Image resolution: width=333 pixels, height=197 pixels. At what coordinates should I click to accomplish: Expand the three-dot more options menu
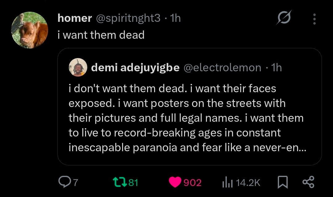(314, 19)
